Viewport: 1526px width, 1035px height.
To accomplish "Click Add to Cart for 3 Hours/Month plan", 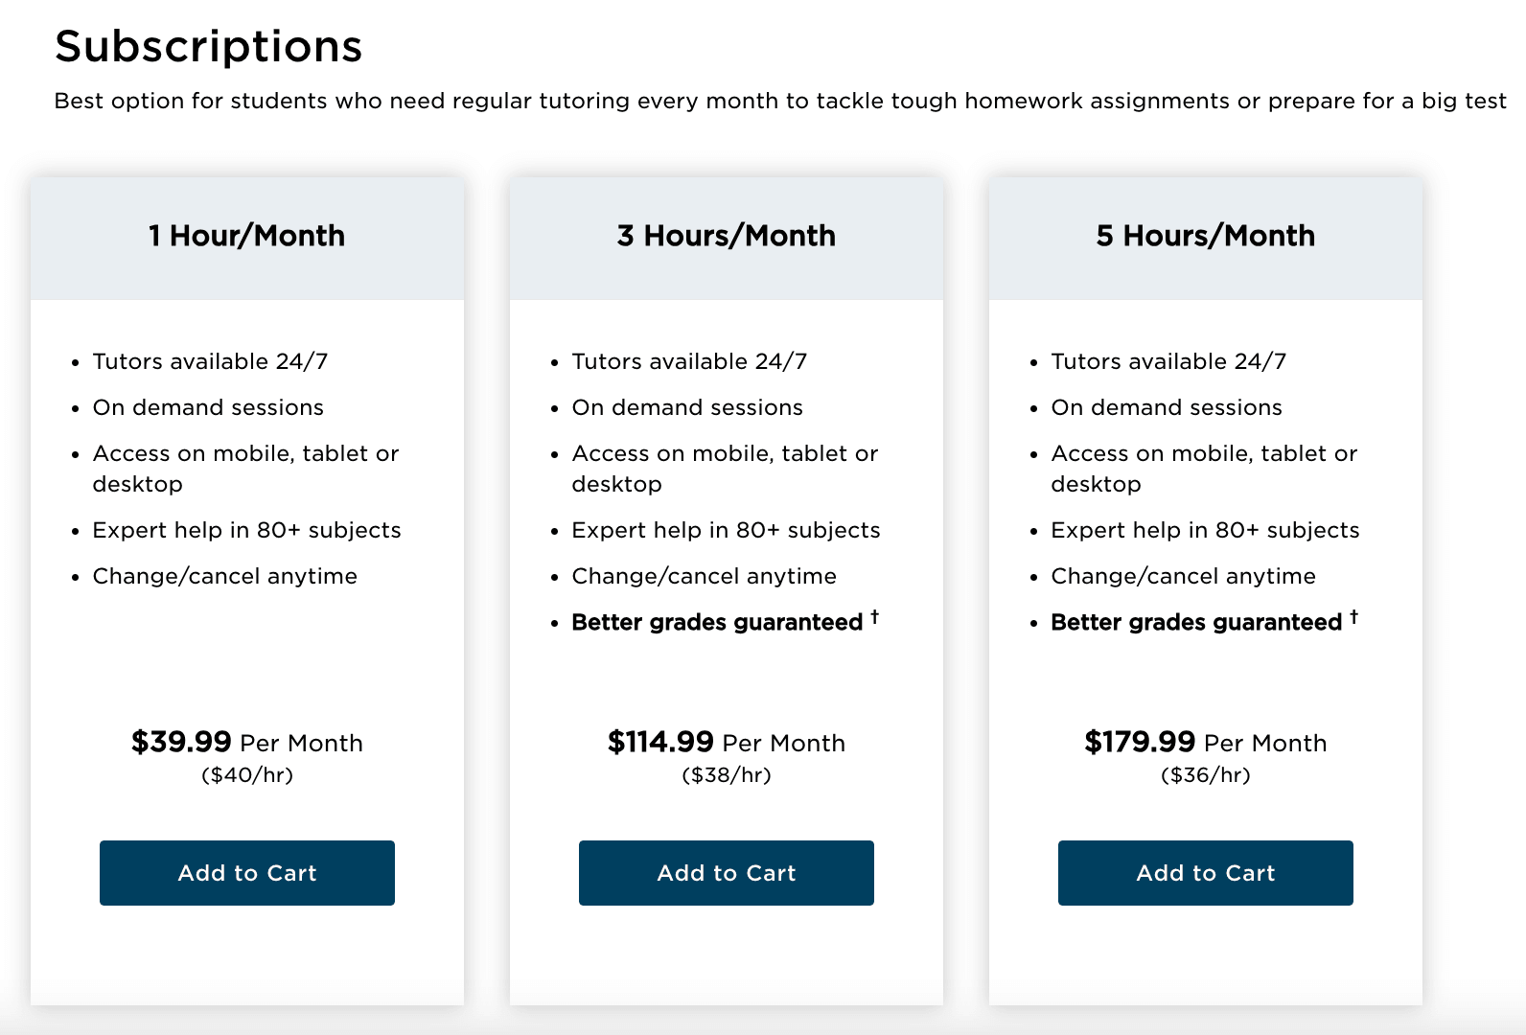I will pyautogui.click(x=726, y=873).
